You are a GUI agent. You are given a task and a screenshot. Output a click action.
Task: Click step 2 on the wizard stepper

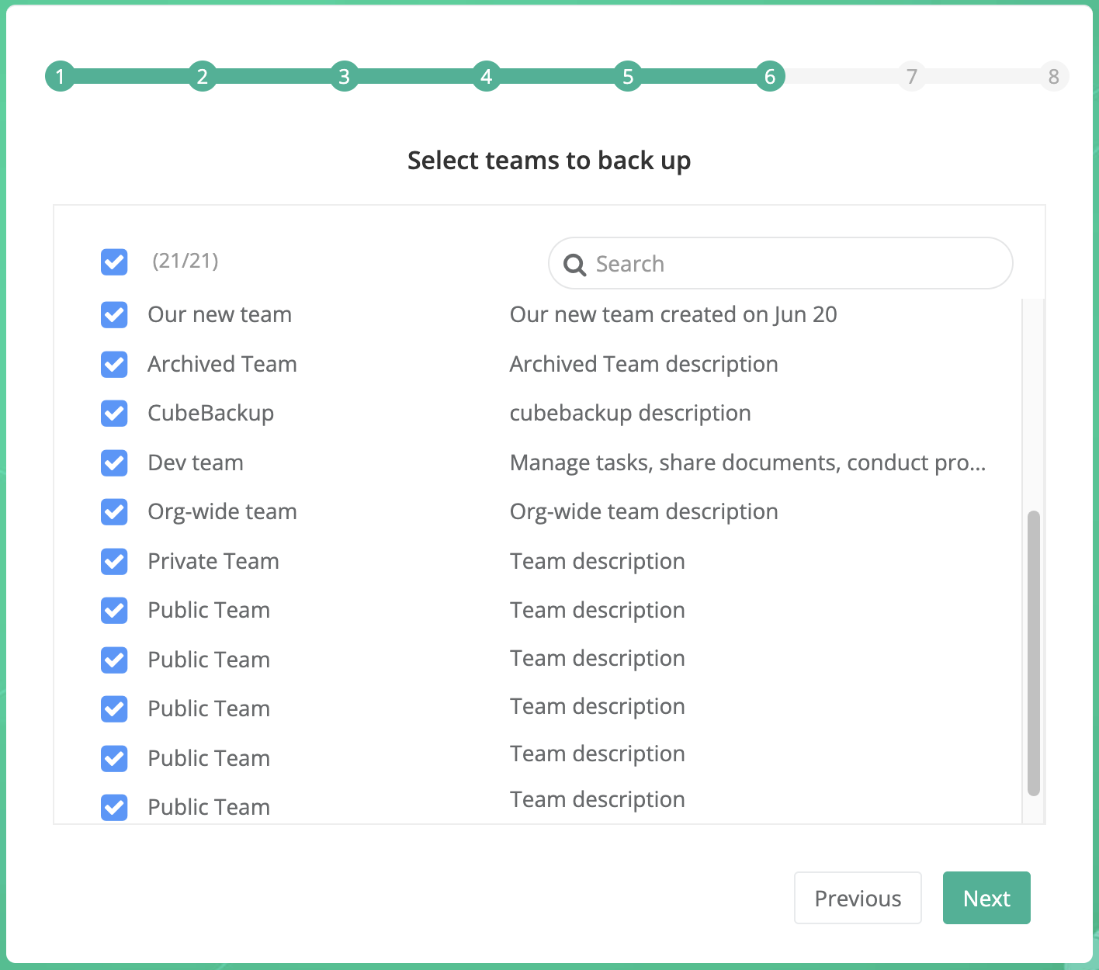coord(202,76)
